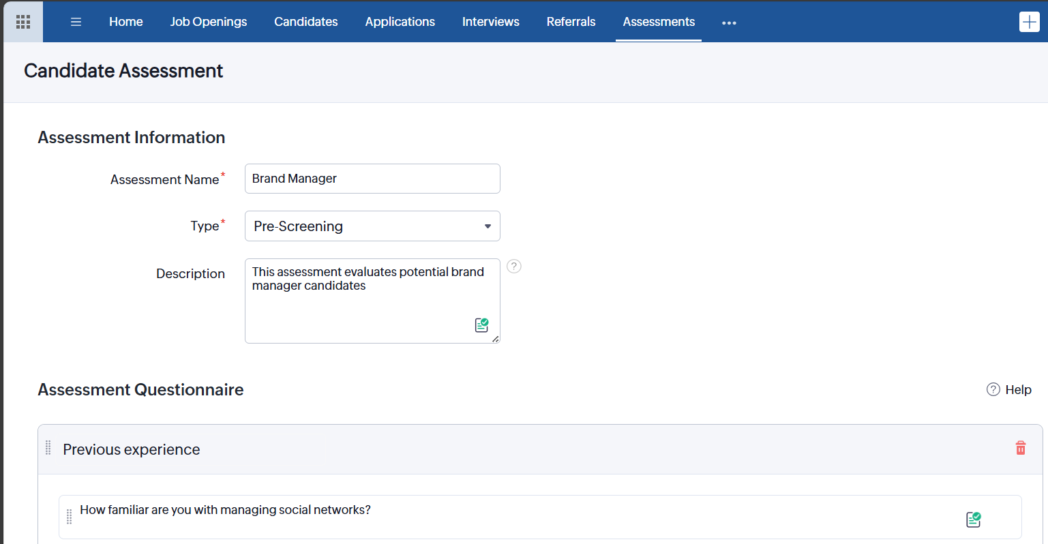Open the Job Openings tab

[209, 22]
